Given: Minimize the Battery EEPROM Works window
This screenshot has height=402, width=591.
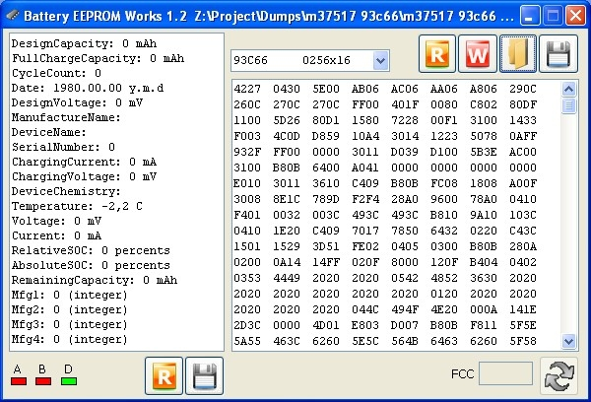Looking at the screenshot, I should pyautogui.click(x=530, y=16).
